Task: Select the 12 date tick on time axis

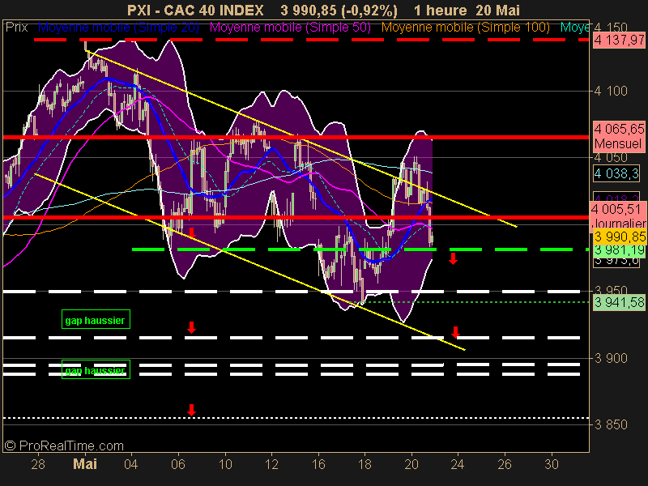Action: (x=271, y=464)
